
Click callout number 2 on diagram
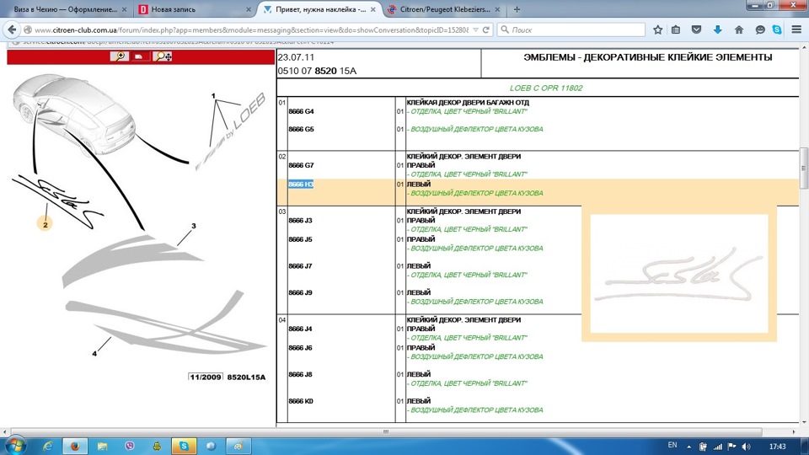46,224
